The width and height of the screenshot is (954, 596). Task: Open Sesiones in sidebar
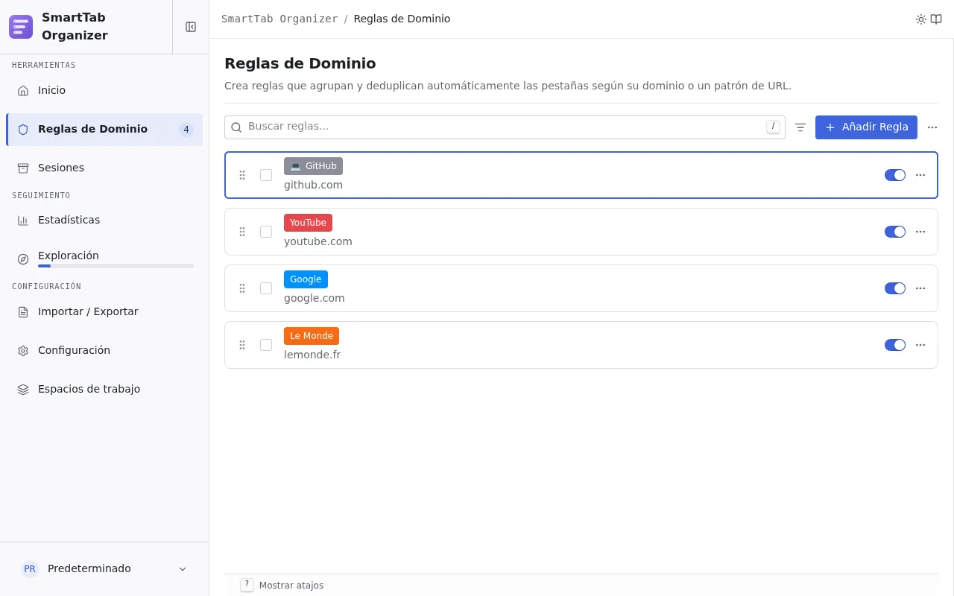[104, 168]
